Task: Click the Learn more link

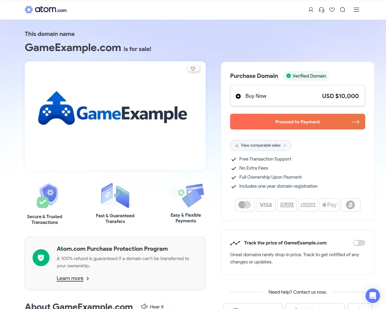Action: (70, 278)
